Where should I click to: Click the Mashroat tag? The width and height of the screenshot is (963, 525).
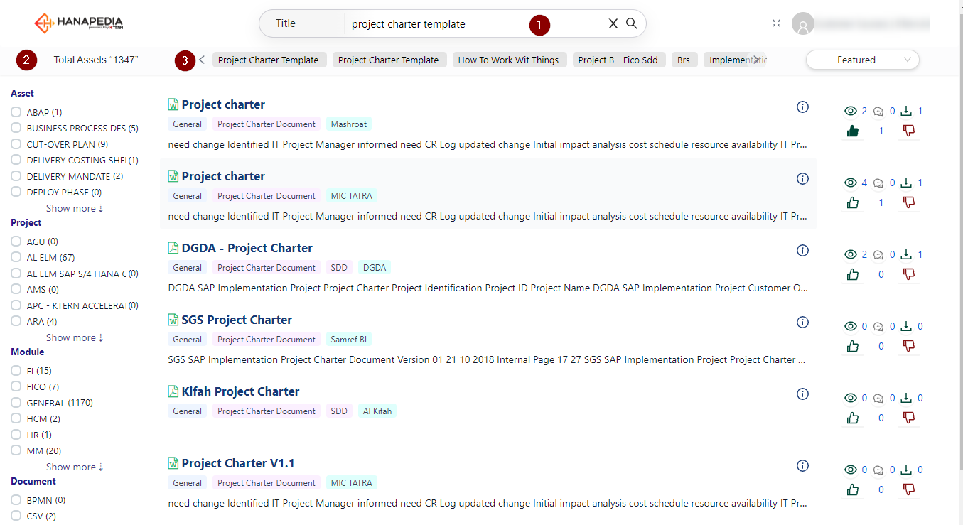pos(349,124)
